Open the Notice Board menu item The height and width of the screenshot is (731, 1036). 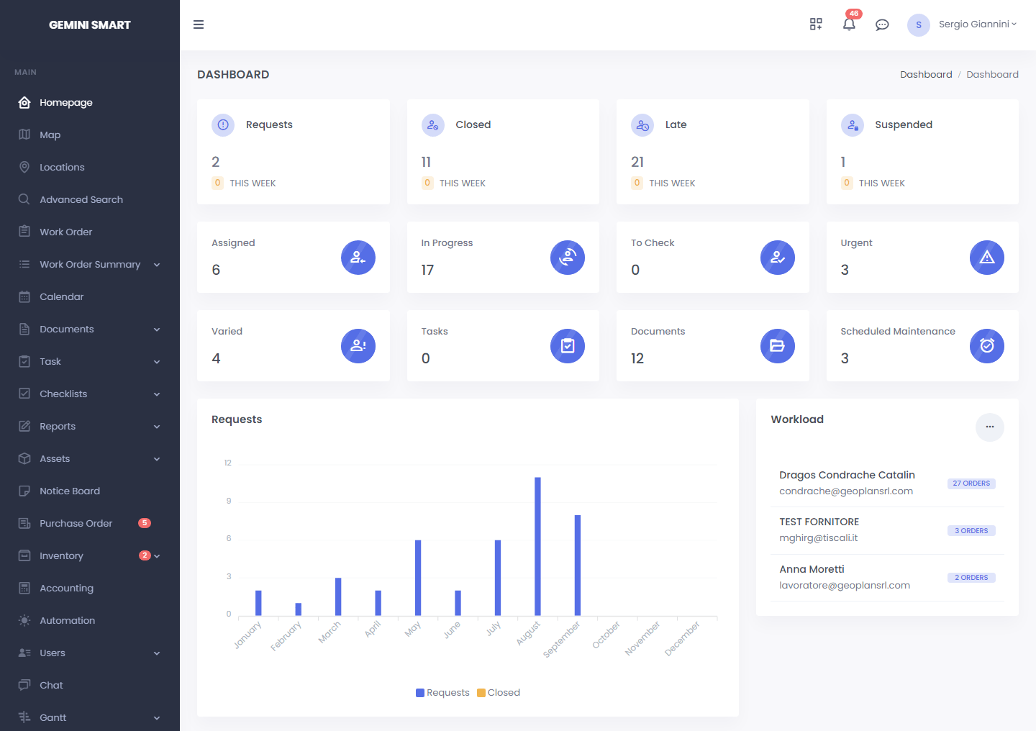[70, 491]
